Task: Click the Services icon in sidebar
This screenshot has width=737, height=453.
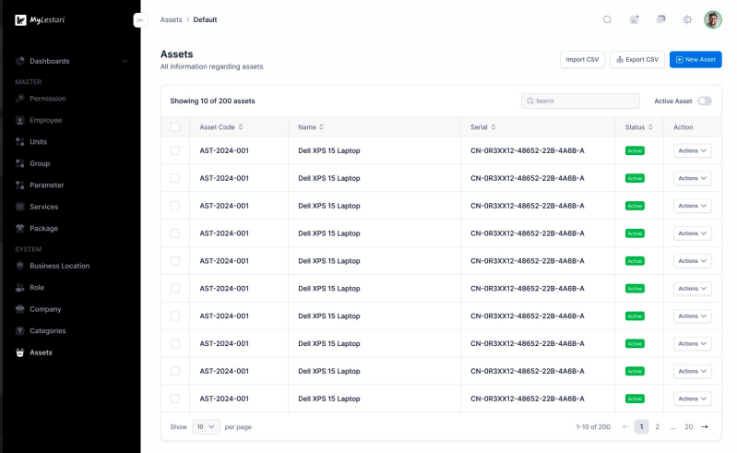Action: pyautogui.click(x=19, y=207)
